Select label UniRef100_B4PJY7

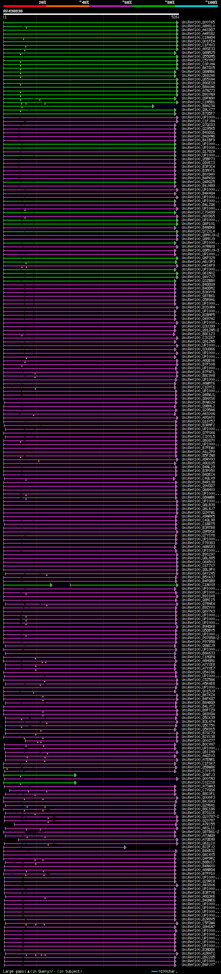click(198, 965)
